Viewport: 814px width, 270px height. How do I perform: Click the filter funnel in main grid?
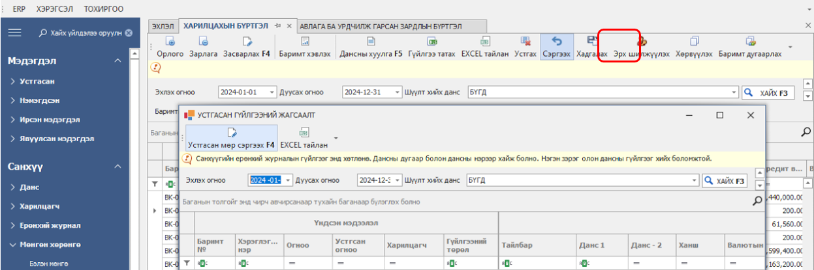tap(155, 185)
